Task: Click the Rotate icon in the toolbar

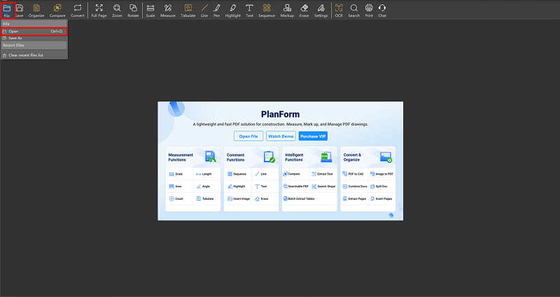Action: pyautogui.click(x=133, y=10)
